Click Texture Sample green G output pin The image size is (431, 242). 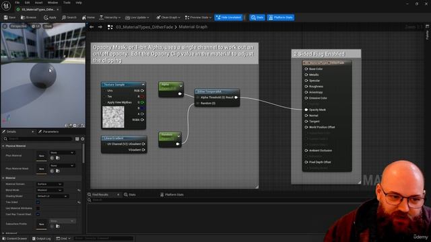(142, 102)
